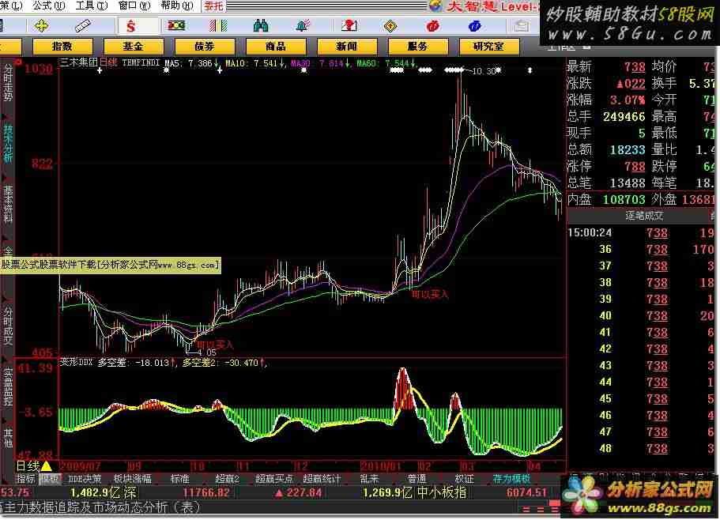The height and width of the screenshot is (520, 720).
Task: Select the ruler measuring tool icon
Action: tap(83, 26)
